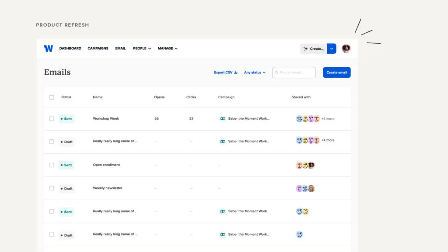Check the Weekly newsletter row checkbox
Screen dimensions: 448x252
point(52,188)
